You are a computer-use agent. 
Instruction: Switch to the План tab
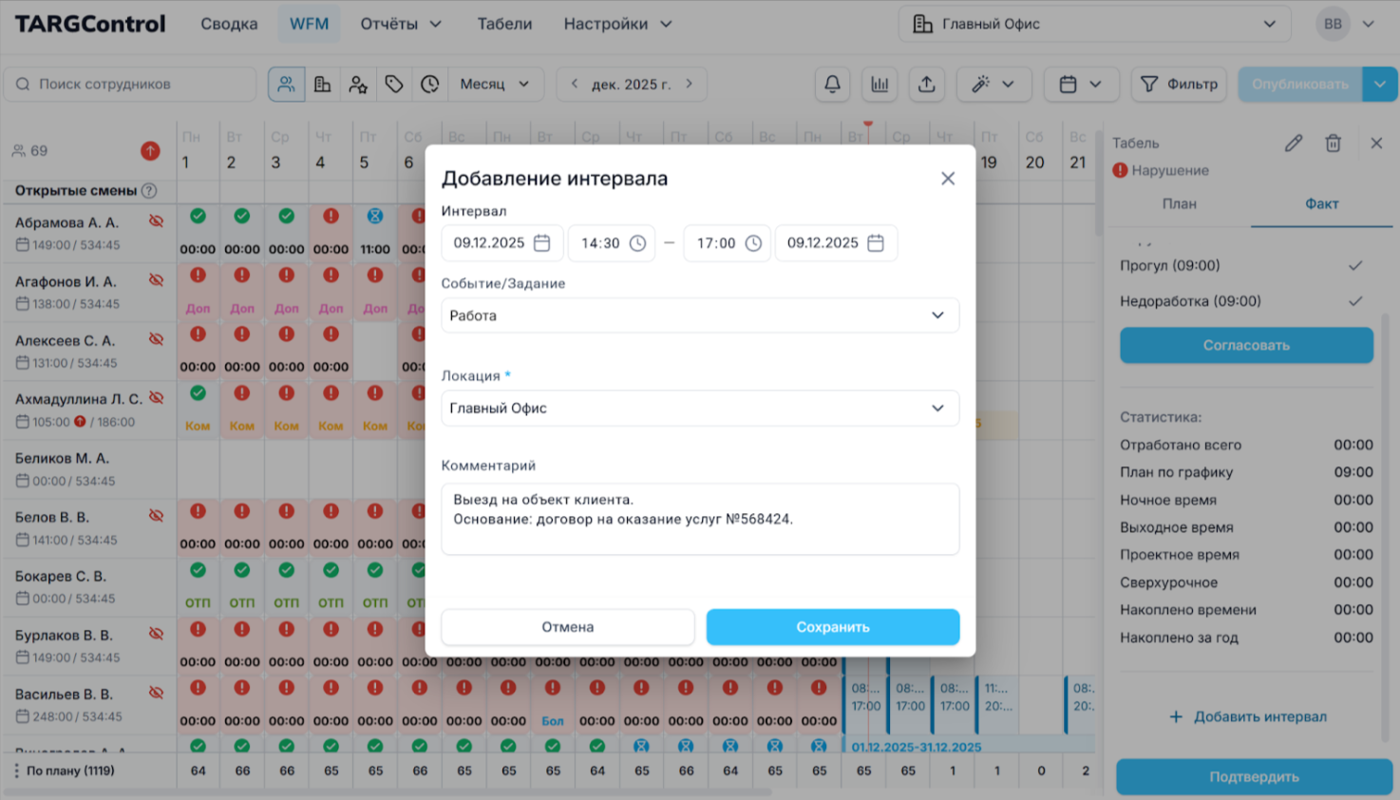point(1179,204)
